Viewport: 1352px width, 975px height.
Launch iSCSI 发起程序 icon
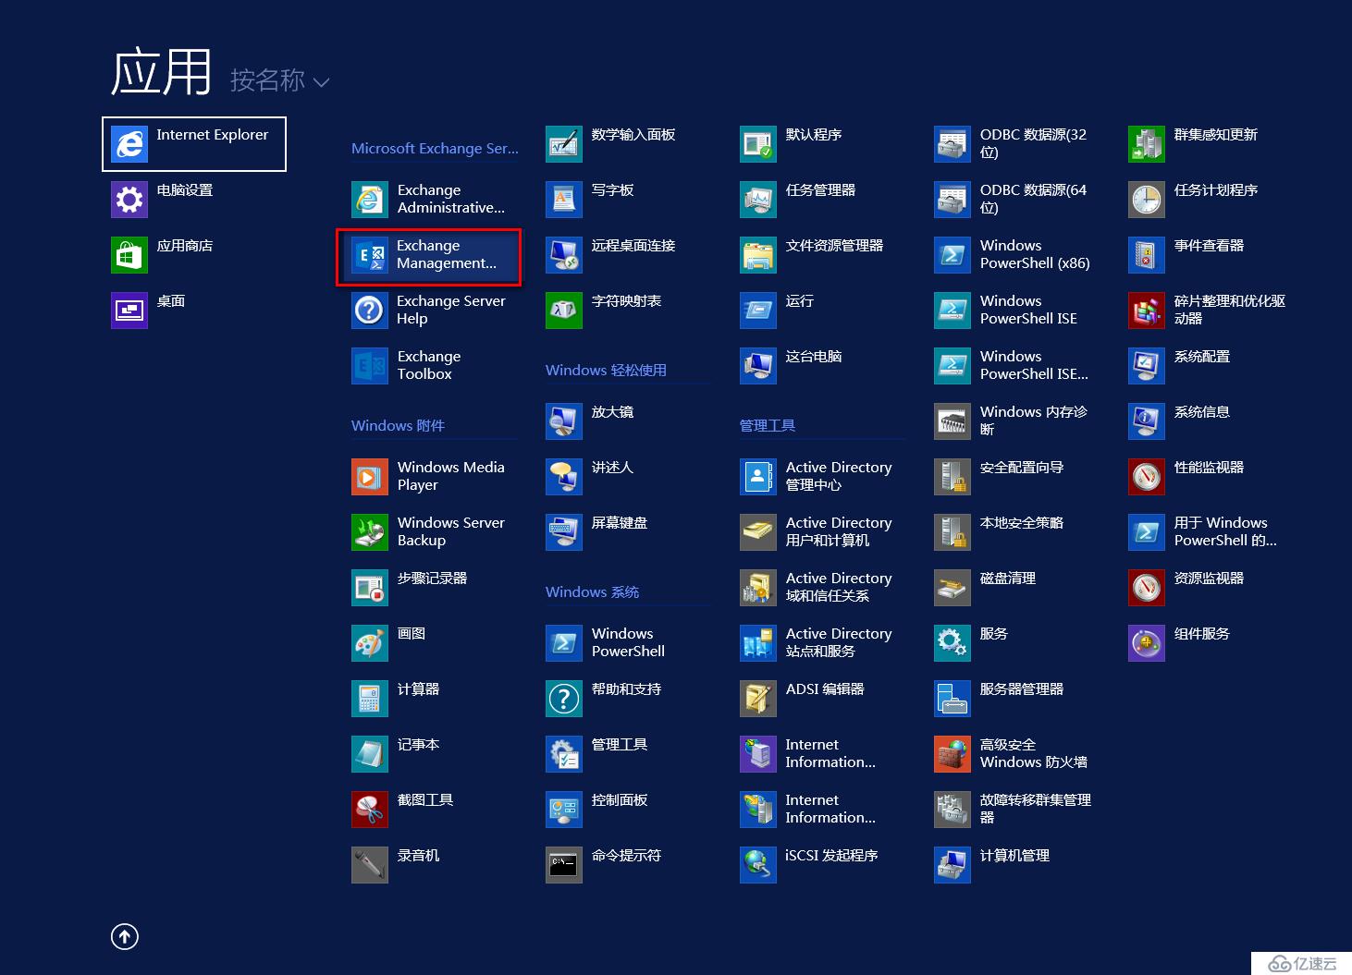(758, 865)
